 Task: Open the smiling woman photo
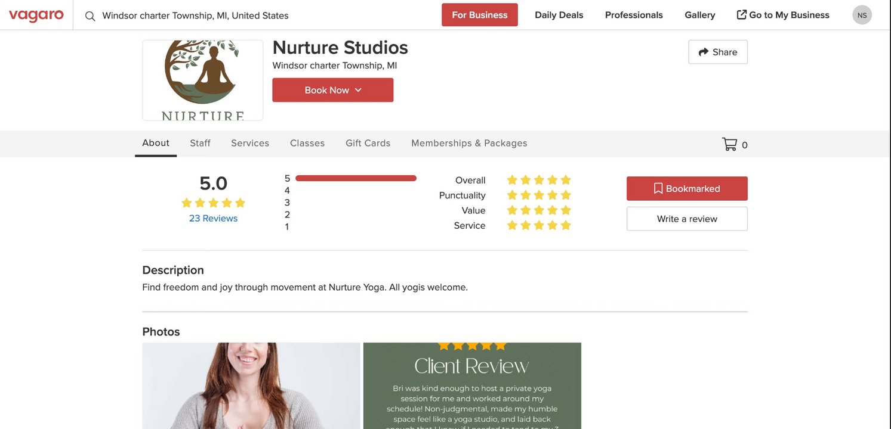251,386
